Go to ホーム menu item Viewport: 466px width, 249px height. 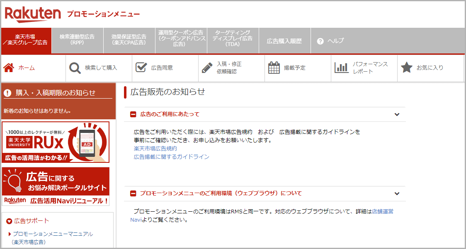pos(33,68)
